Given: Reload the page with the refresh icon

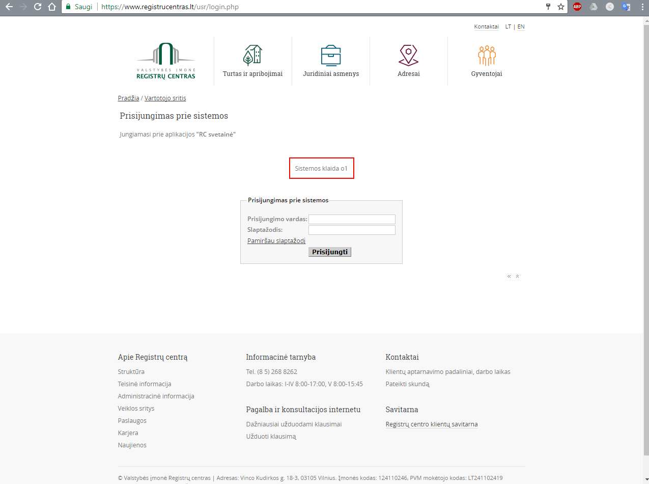Looking at the screenshot, I should pos(37,7).
